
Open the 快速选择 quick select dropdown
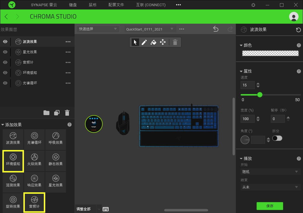click(98, 29)
